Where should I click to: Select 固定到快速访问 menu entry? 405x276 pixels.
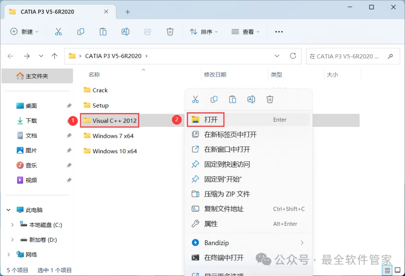[x=248, y=164]
